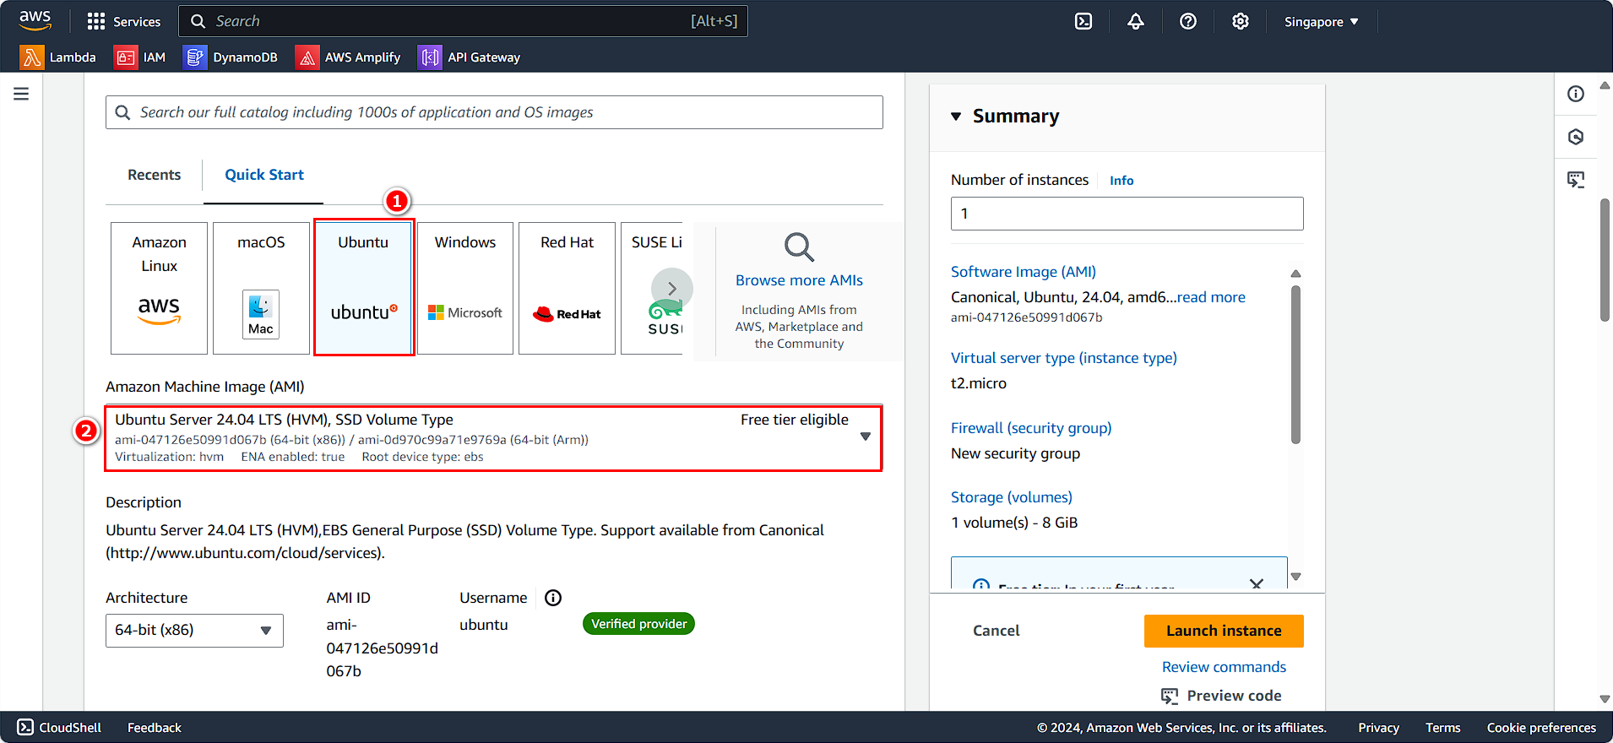Open the hamburger navigation menu
The image size is (1613, 743).
click(21, 94)
